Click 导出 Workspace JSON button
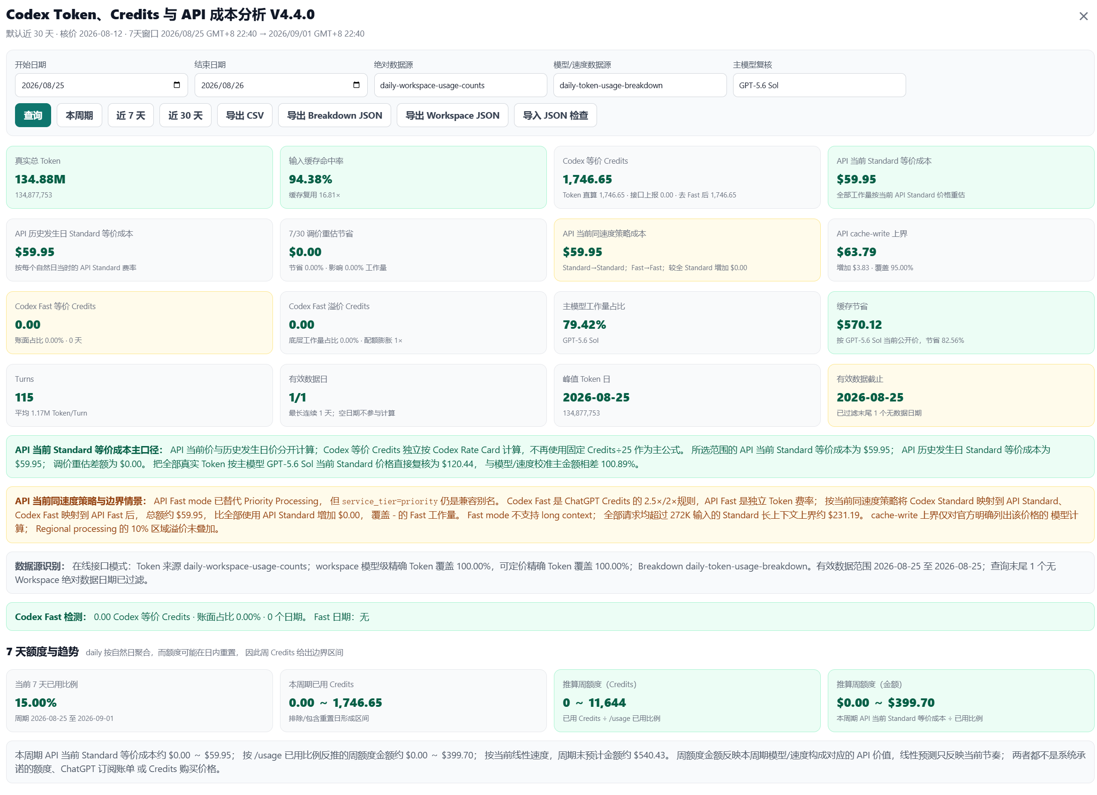The width and height of the screenshot is (1097, 795). pyautogui.click(x=452, y=115)
